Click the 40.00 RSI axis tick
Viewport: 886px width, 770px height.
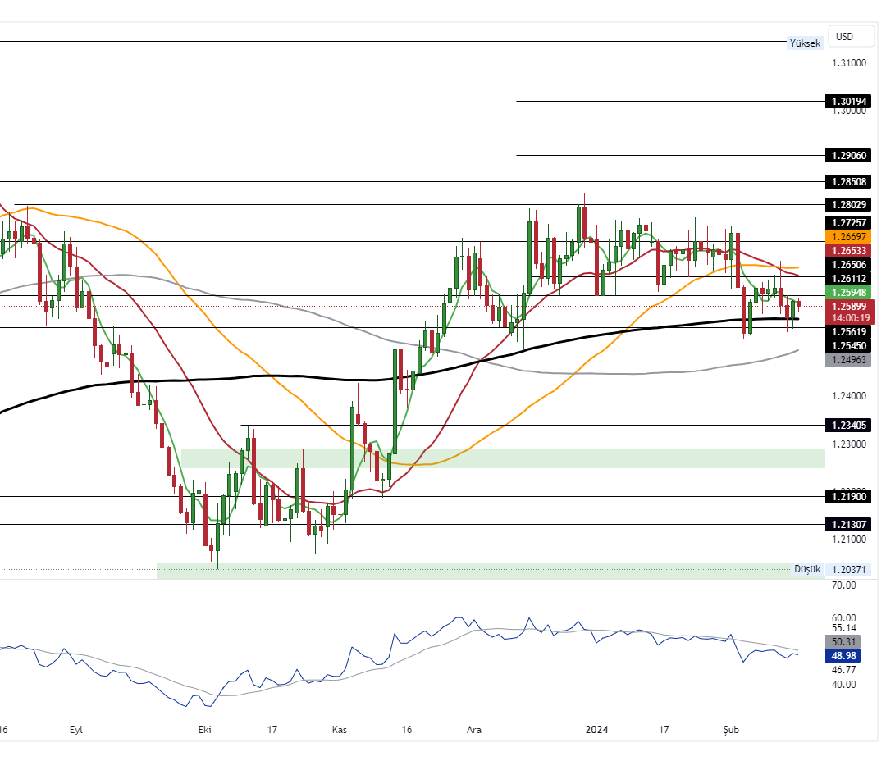(843, 685)
